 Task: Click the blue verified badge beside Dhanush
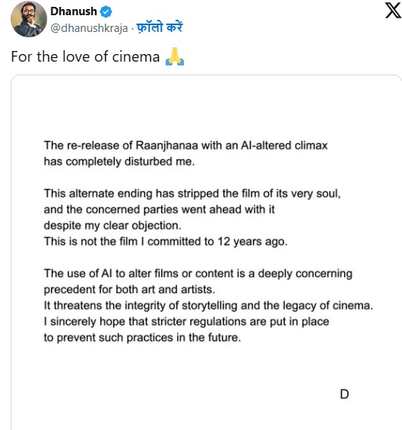tap(106, 11)
